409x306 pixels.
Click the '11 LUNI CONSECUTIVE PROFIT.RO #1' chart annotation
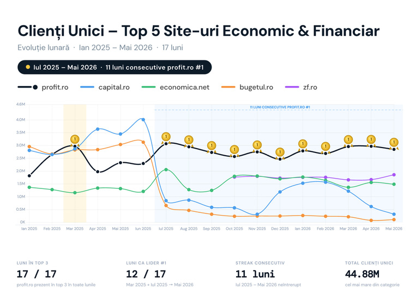[x=280, y=107]
